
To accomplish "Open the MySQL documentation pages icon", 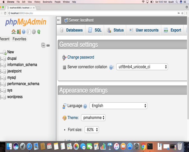I will pos(29,32).
